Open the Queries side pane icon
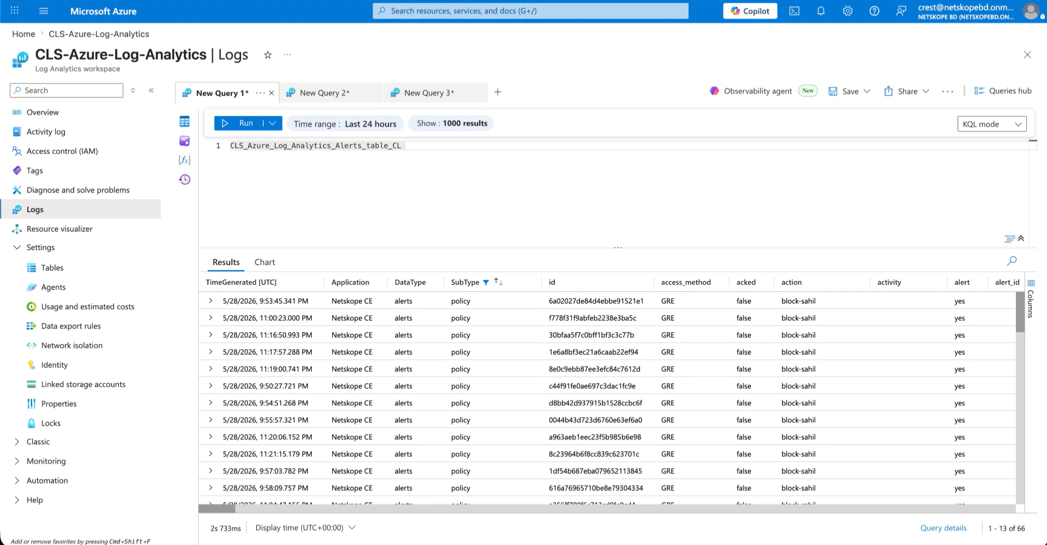The image size is (1047, 545). point(184,141)
